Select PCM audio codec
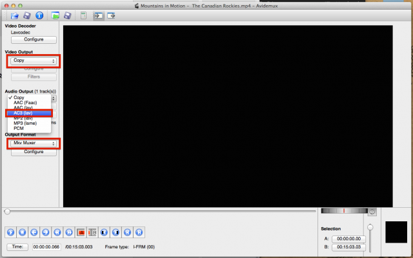This screenshot has width=413, height=258. pos(29,128)
